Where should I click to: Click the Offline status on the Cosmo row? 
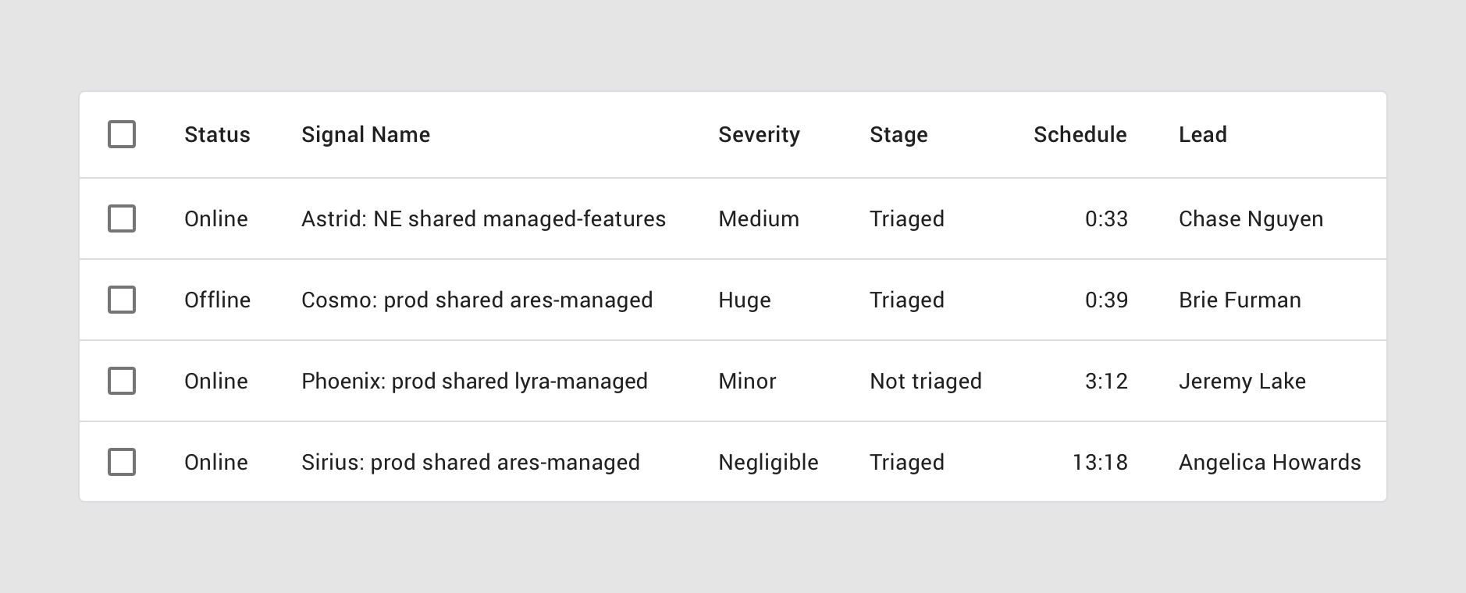point(216,300)
